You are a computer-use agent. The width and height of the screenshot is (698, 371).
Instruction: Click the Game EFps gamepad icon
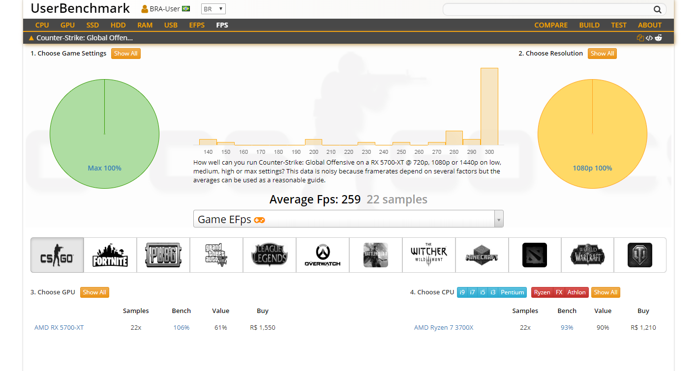coord(259,220)
